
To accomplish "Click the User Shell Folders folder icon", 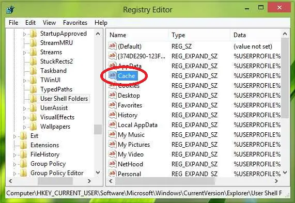I will point(34,99).
